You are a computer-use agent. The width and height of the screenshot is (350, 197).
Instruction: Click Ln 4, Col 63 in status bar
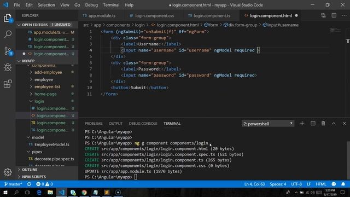(x=254, y=184)
